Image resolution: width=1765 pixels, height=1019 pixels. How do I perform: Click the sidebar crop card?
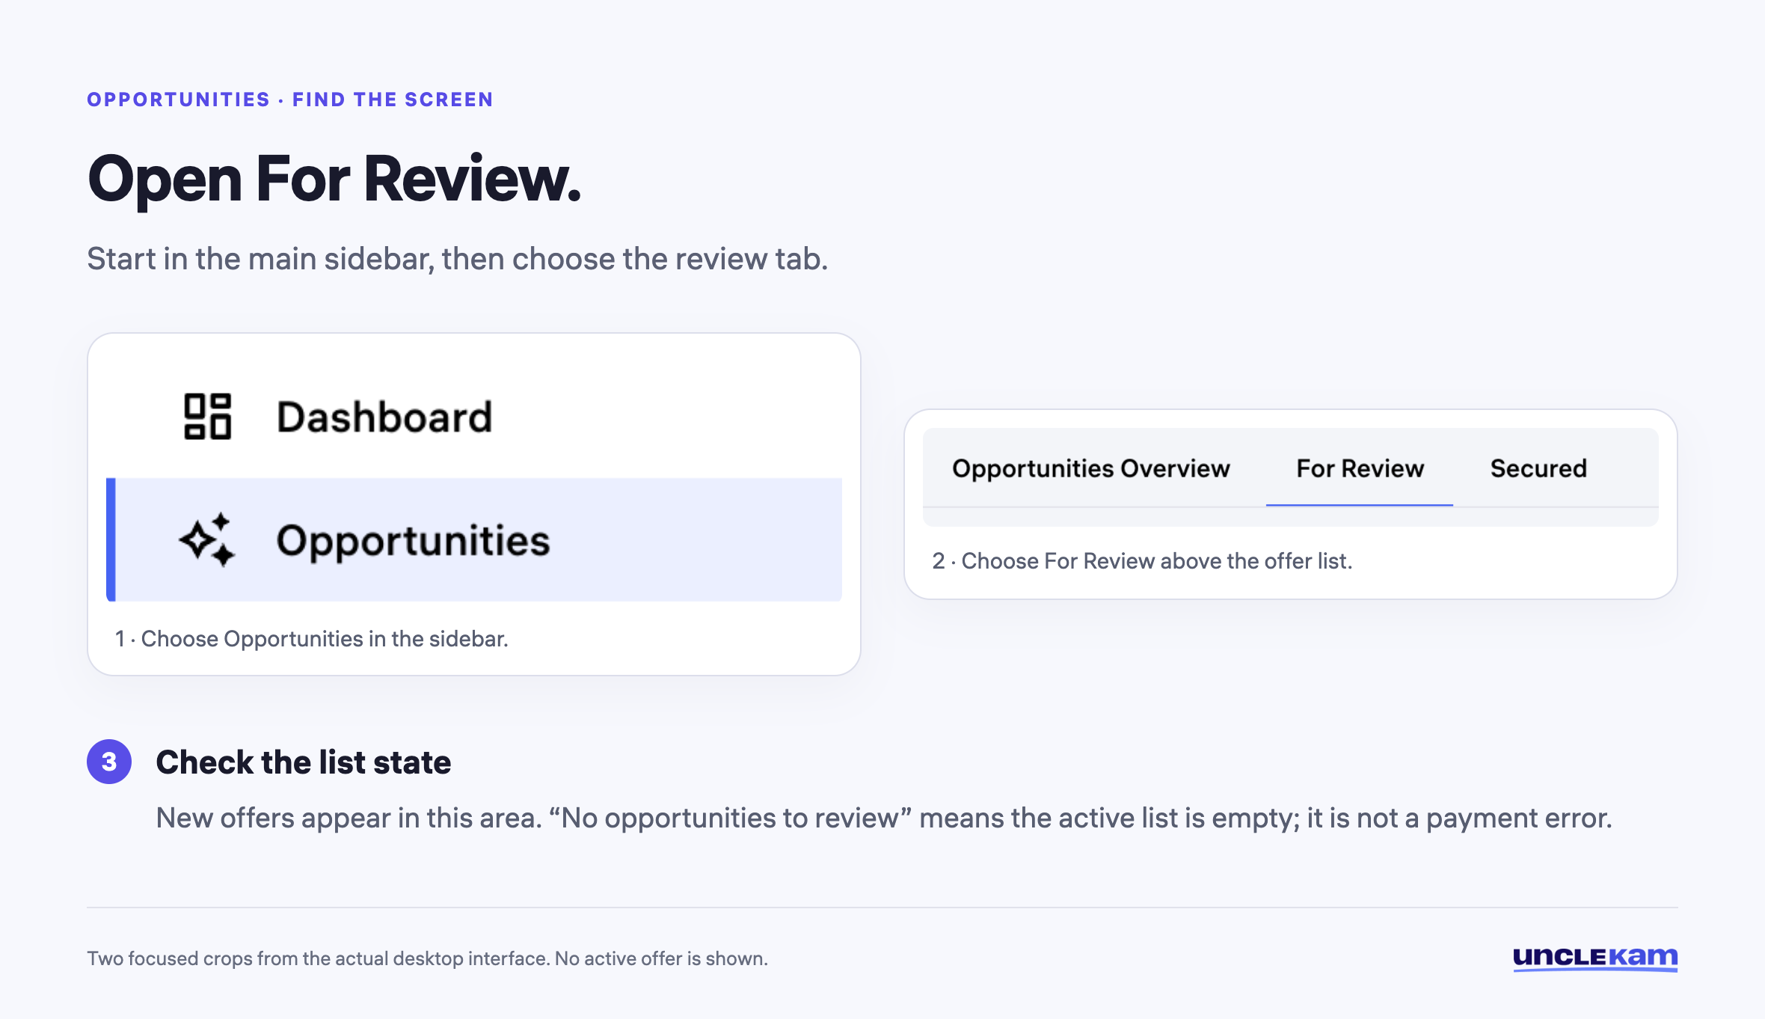click(474, 504)
